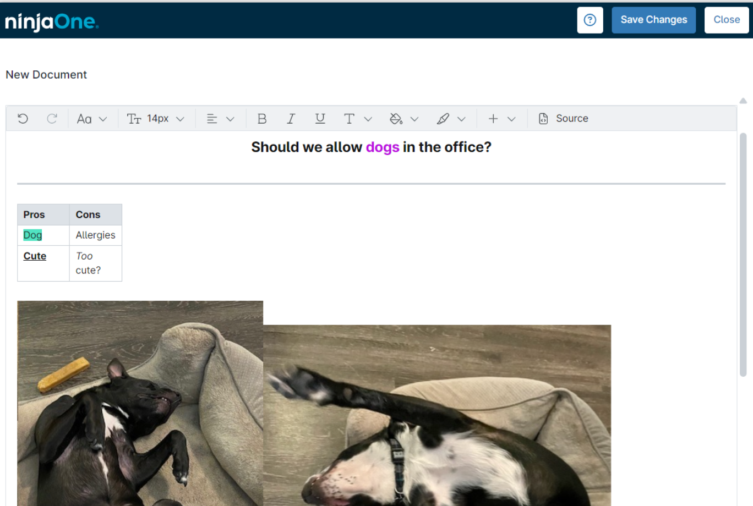Screen dimensions: 753x506
Task: Redo the last undone change
Action: [x=52, y=118]
